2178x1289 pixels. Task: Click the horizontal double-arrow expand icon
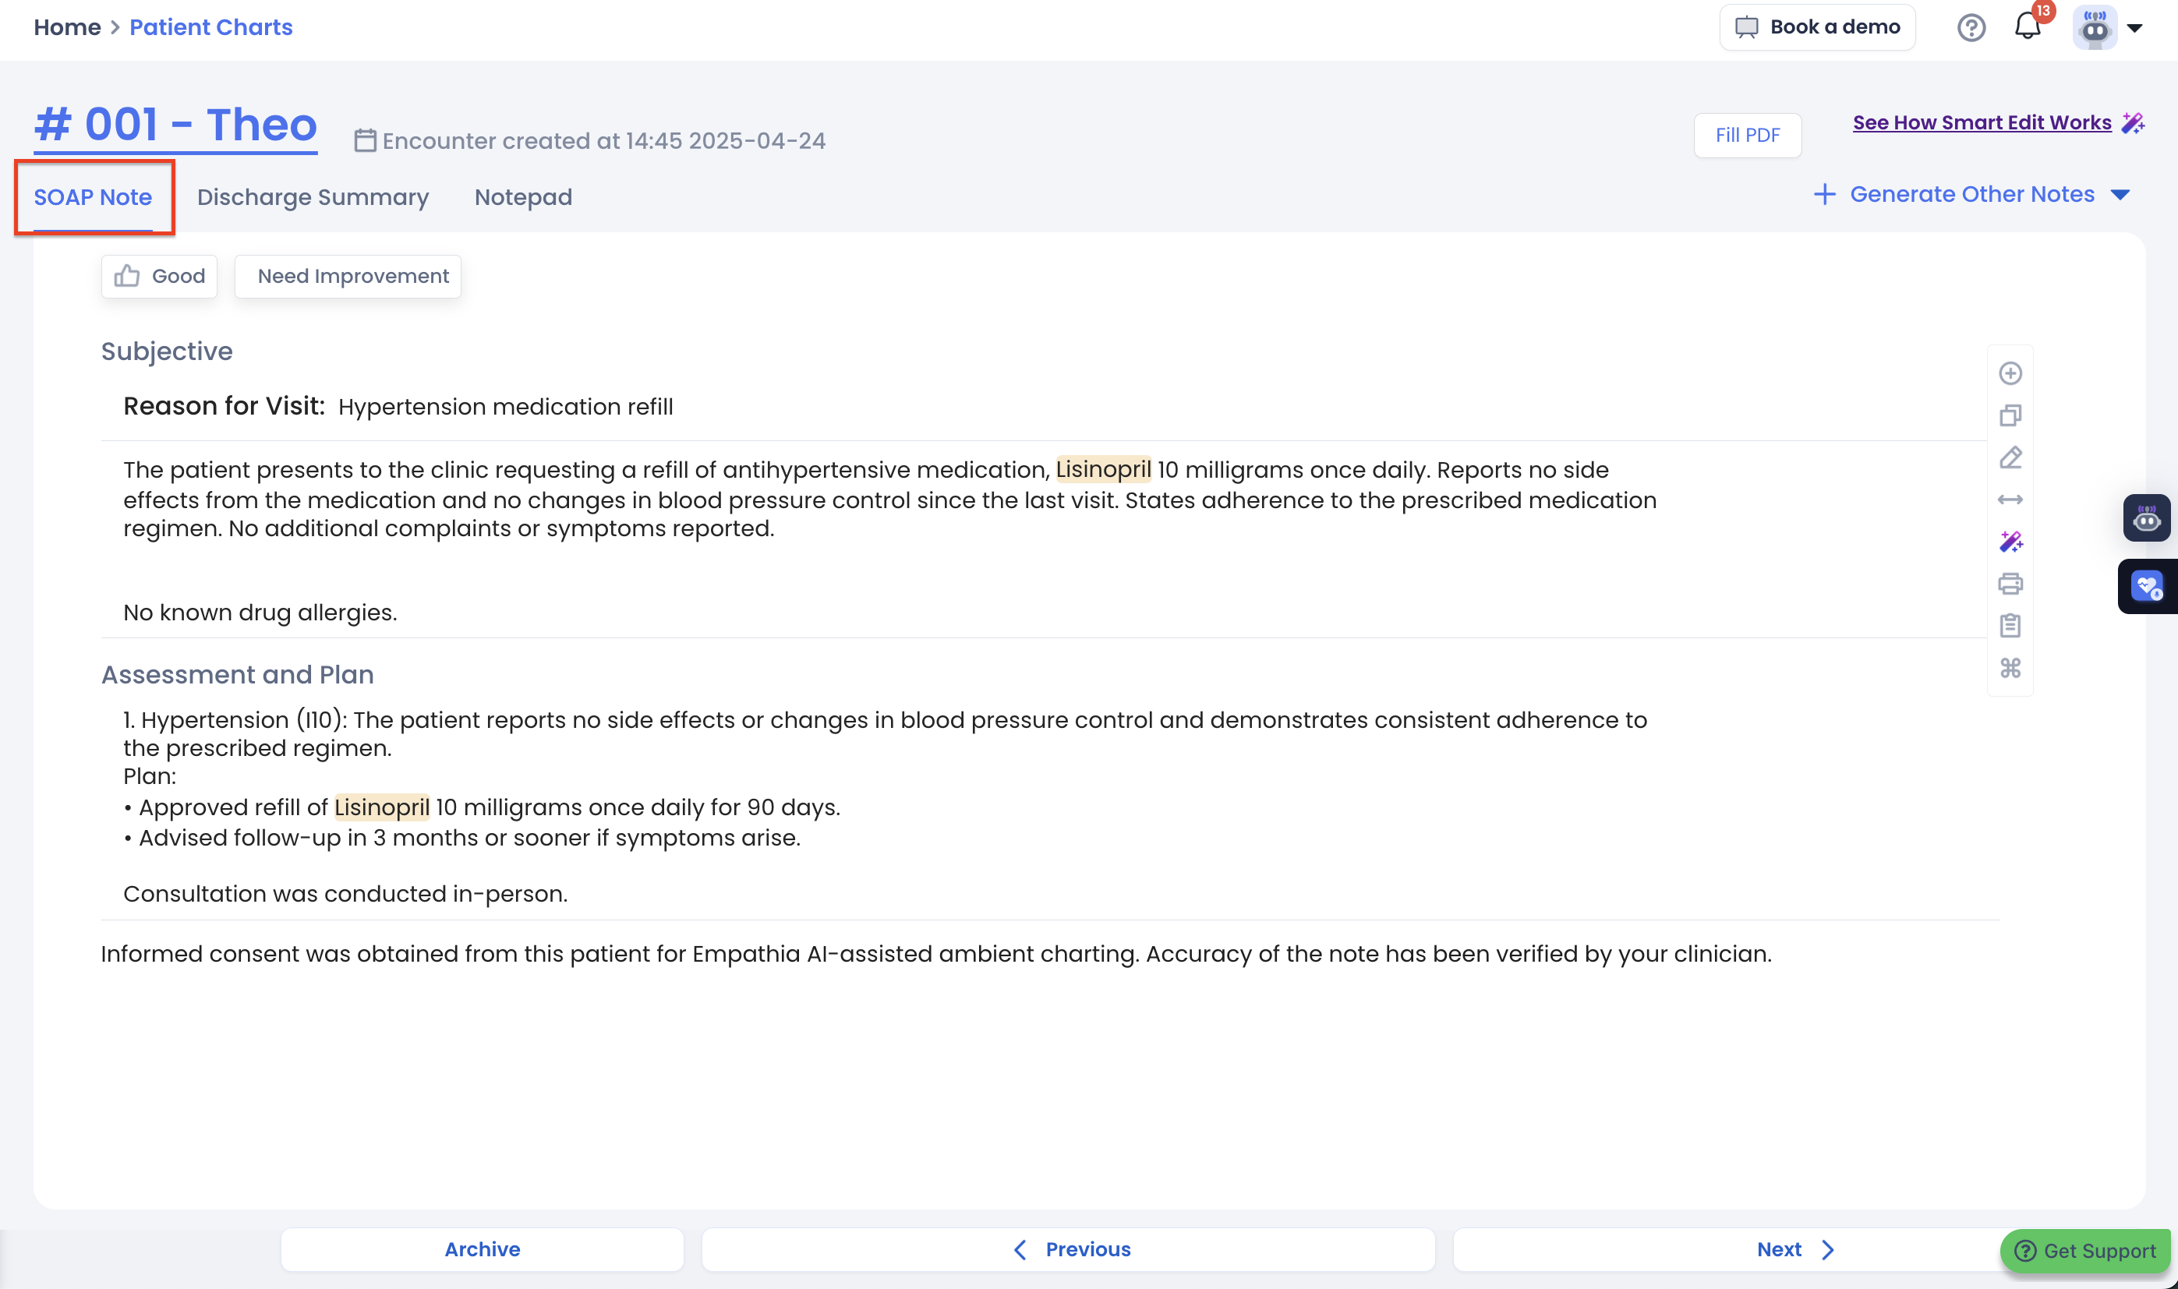coord(2010,500)
